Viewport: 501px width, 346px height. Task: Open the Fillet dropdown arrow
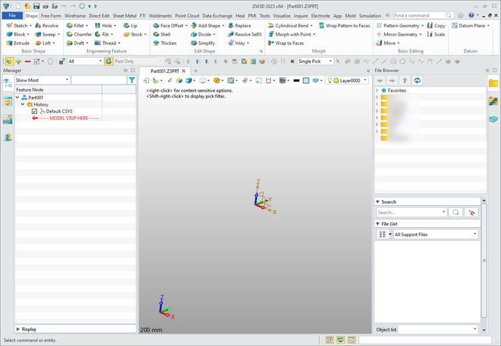[87, 26]
